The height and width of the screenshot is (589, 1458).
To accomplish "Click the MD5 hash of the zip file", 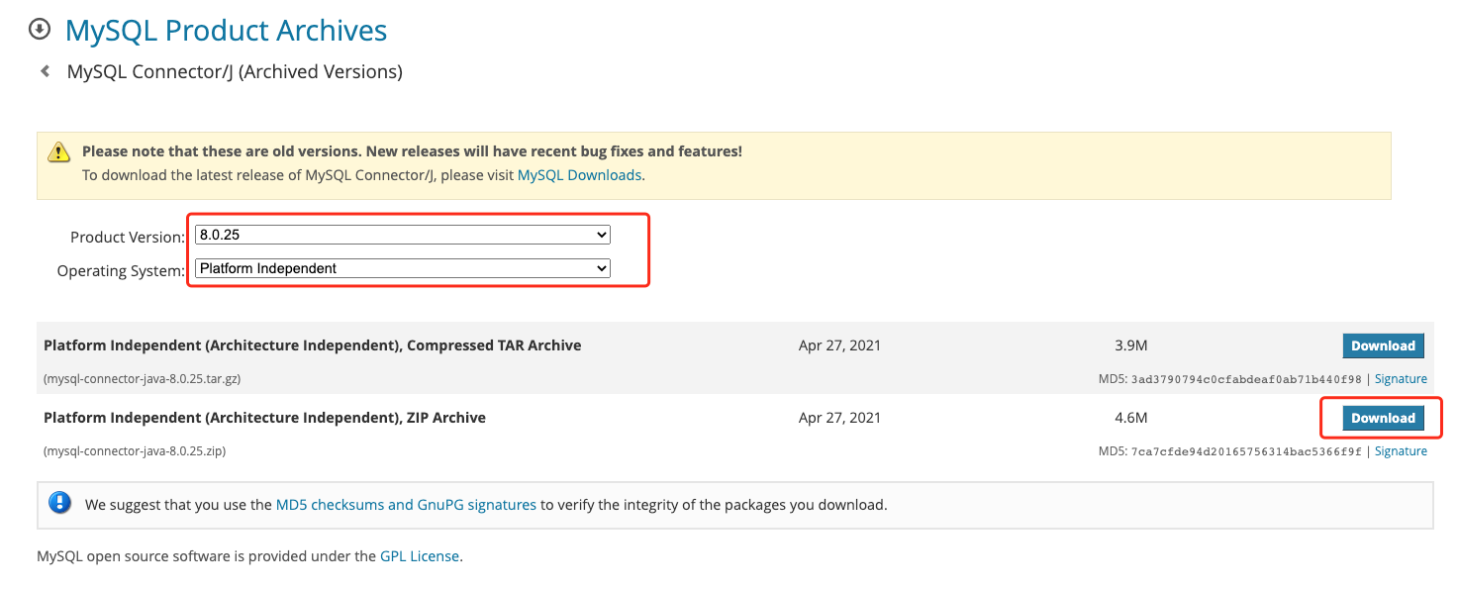I will click(1246, 451).
